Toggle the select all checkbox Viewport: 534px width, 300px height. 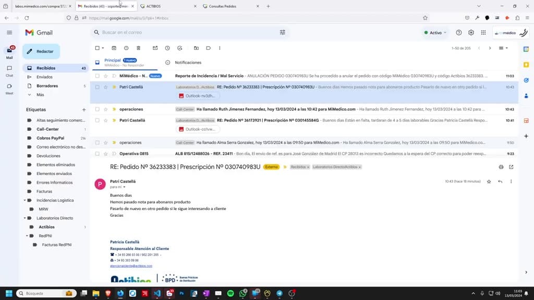[x=98, y=48]
